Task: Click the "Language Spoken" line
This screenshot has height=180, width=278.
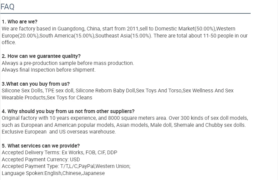Action: tap(53, 173)
